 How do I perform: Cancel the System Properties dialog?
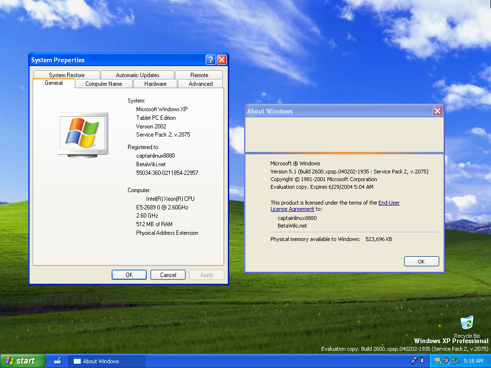[x=168, y=275]
